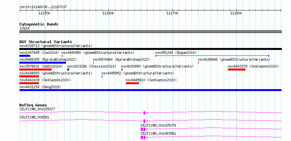The width and height of the screenshot is (291, 141).
Task: Click the chr10:11146038..11187037 region label
Action: pos(43,7)
